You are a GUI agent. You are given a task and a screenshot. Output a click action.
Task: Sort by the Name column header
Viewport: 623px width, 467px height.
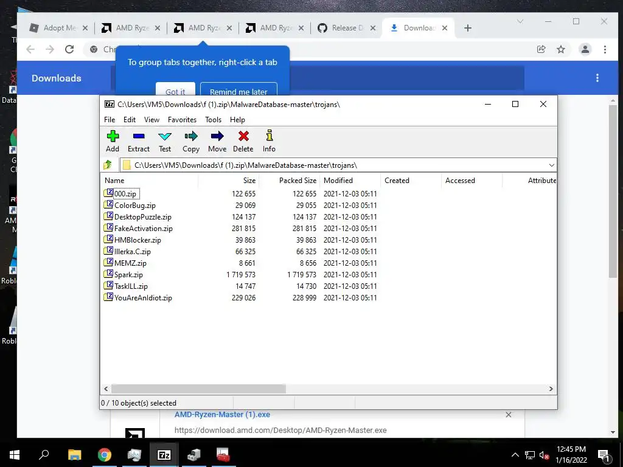(149, 180)
